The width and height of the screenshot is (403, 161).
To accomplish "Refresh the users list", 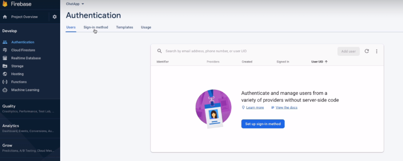I will pyautogui.click(x=367, y=51).
